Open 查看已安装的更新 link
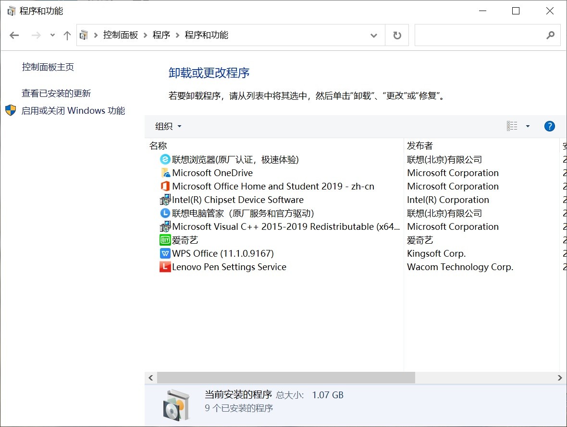The width and height of the screenshot is (567, 427). (56, 94)
